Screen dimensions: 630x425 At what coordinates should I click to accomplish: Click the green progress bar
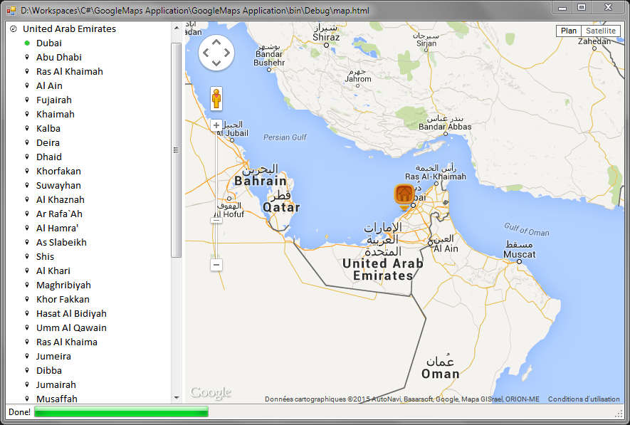point(121,411)
